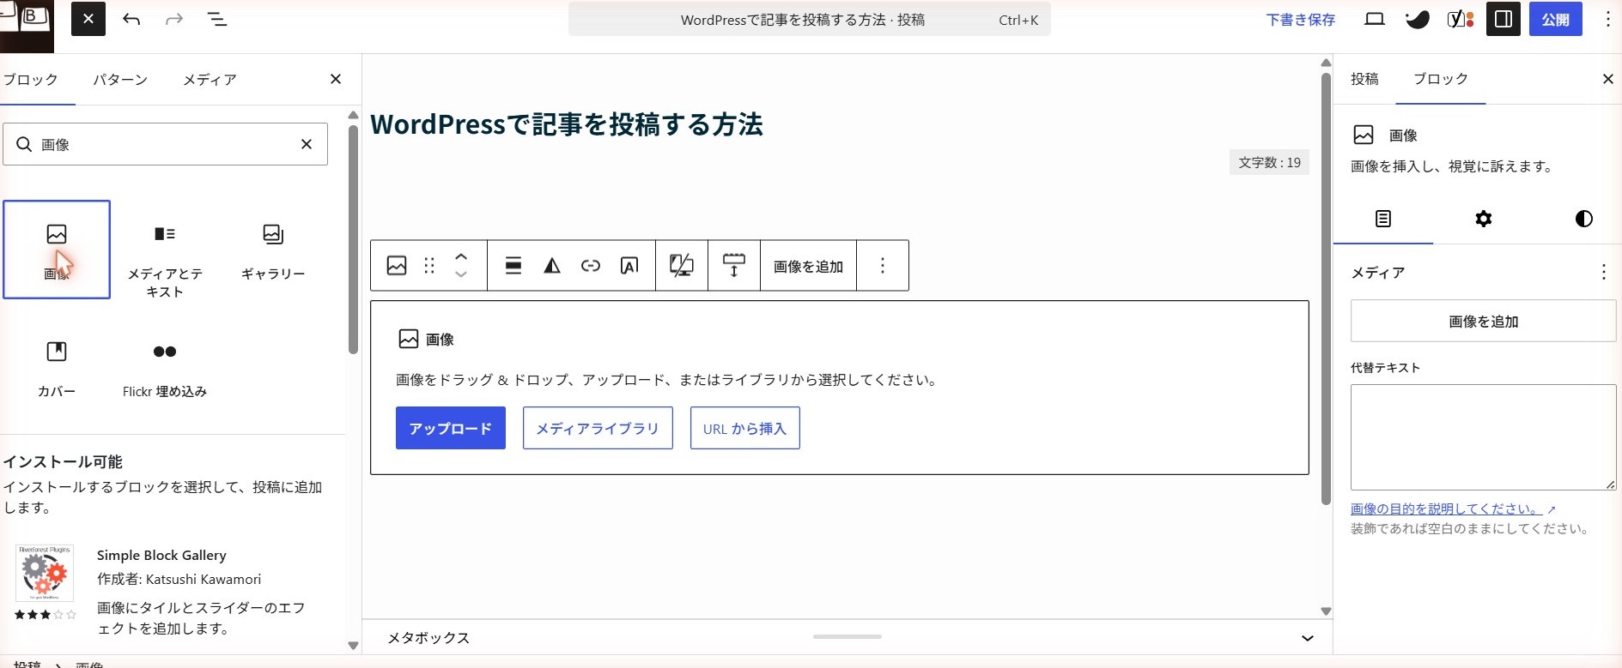Insert the Flickr 埋め込み block
Screen dimensions: 1622x668
[165, 369]
